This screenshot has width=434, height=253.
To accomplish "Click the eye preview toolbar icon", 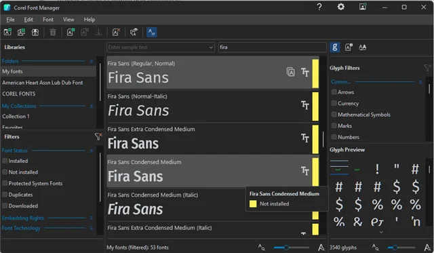I will 134,32.
